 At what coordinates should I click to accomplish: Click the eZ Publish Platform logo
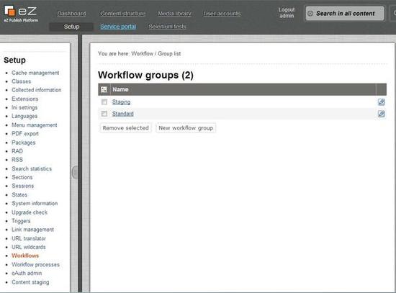[x=21, y=14]
